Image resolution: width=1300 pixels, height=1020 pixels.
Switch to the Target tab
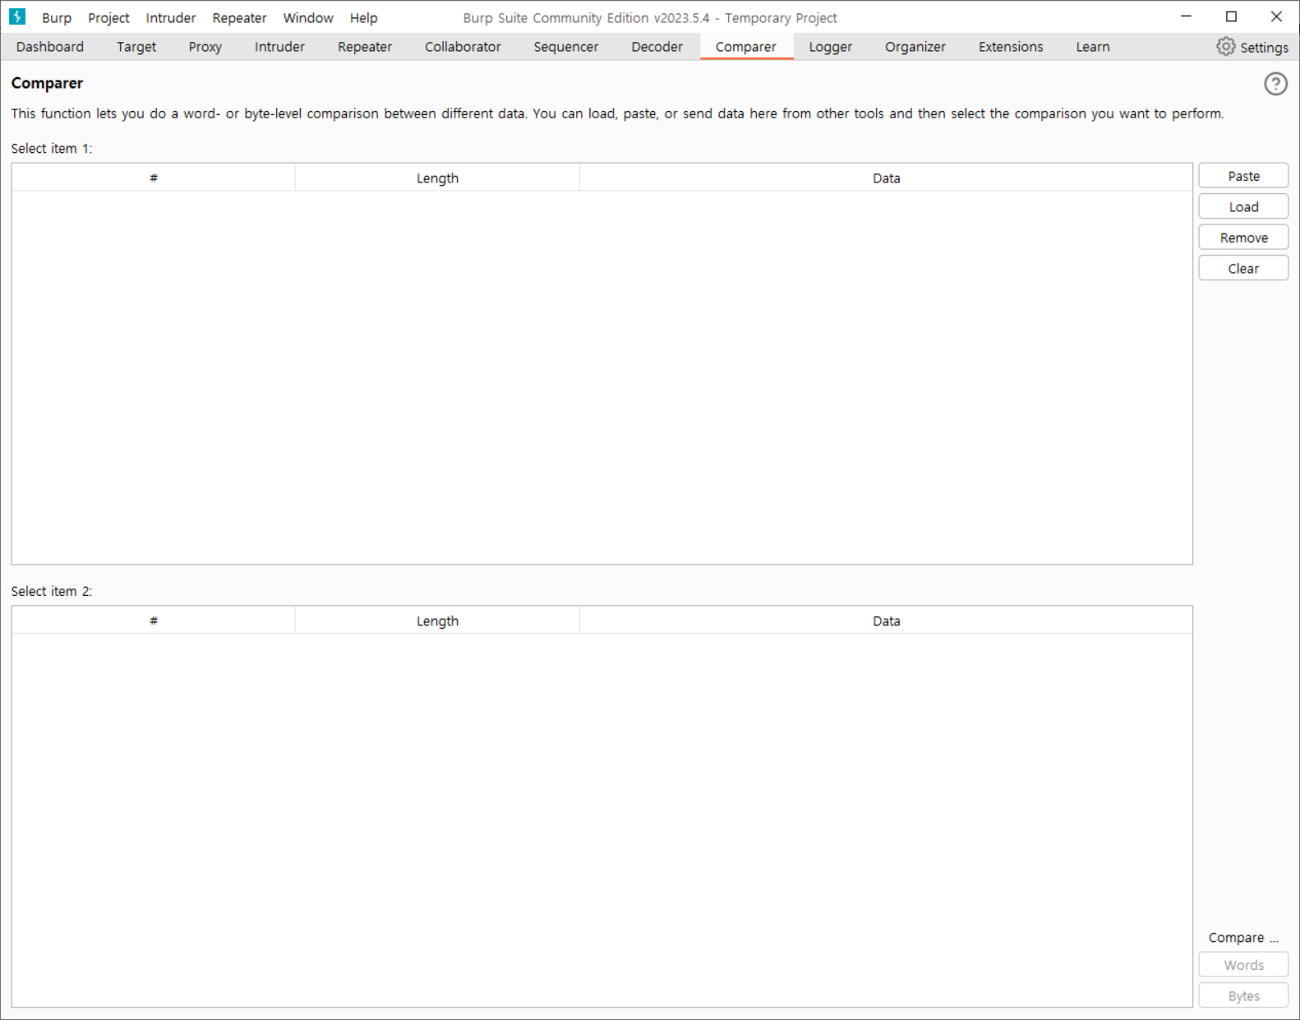136,47
